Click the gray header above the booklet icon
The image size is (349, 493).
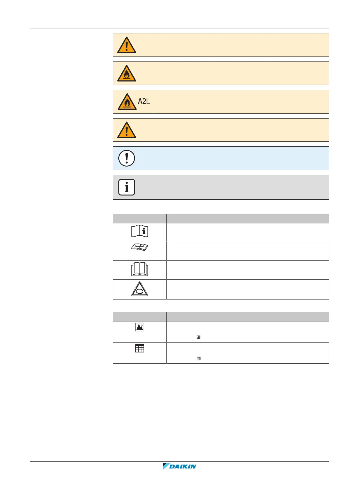click(x=139, y=218)
